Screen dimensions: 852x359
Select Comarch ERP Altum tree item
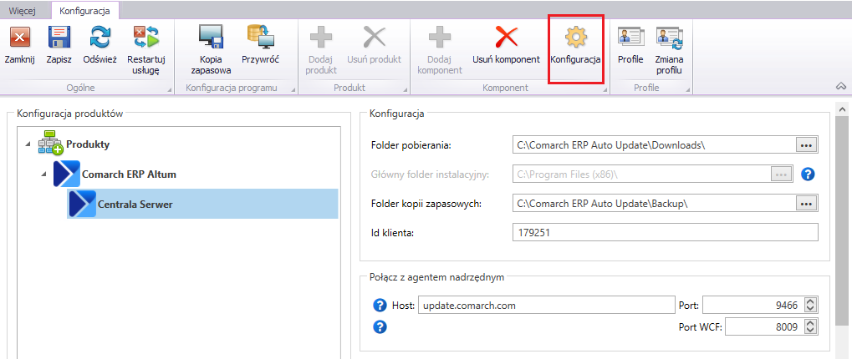coord(129,174)
